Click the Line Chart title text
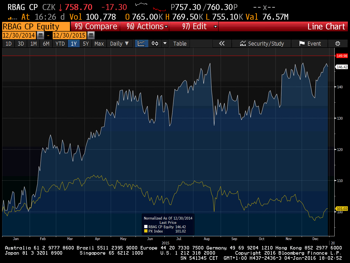Viewport: 350px width, 263px height. (x=326, y=26)
